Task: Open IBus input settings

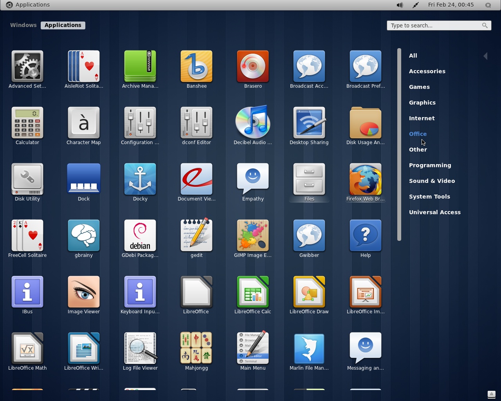Action: [x=27, y=295]
